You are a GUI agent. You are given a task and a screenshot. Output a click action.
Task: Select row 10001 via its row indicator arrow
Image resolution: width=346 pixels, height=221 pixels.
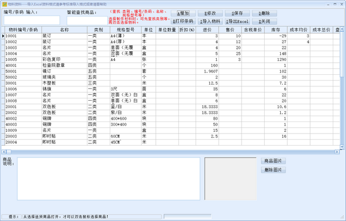point(3,36)
